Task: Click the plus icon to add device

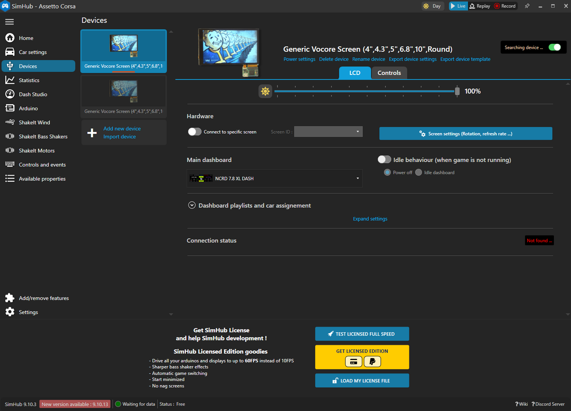Action: (x=92, y=132)
